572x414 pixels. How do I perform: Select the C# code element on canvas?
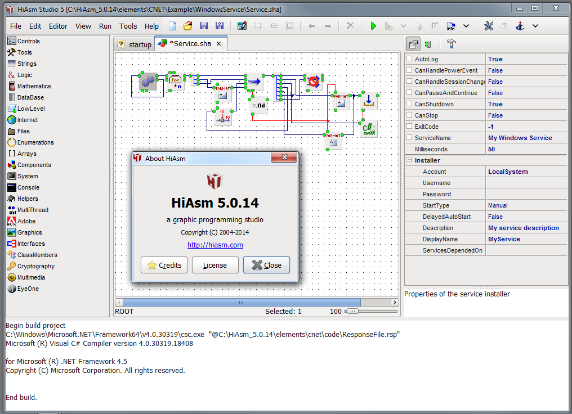click(x=369, y=129)
